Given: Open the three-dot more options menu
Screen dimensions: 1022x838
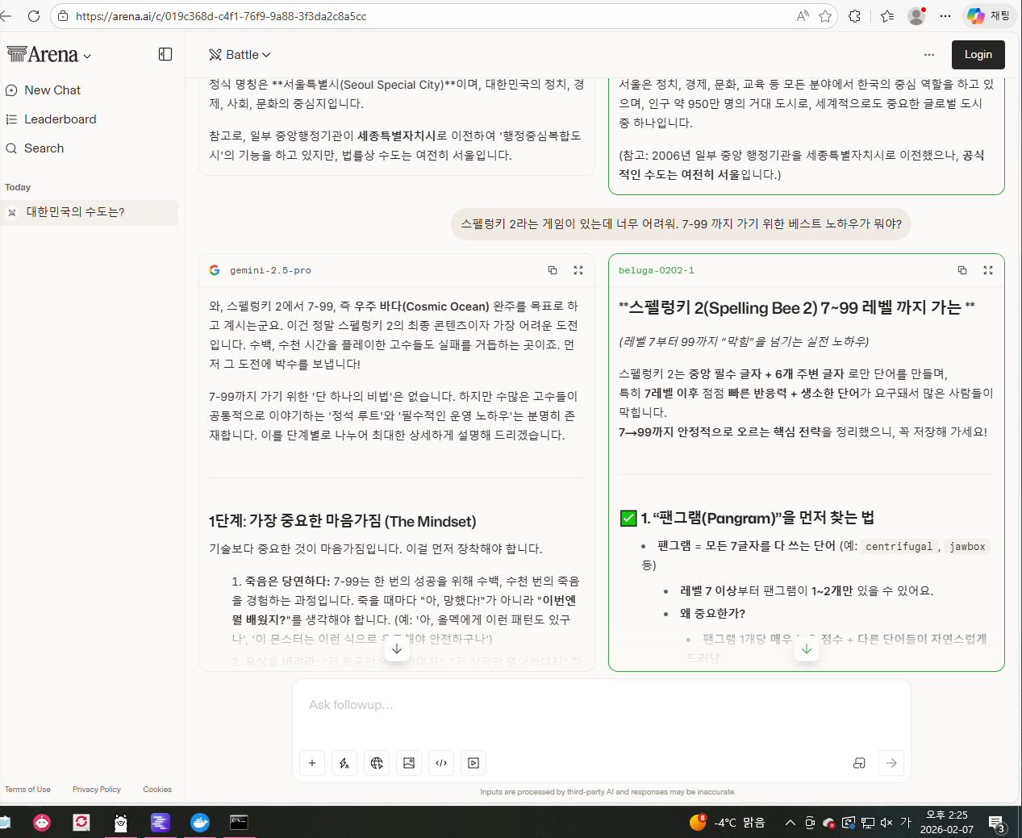Looking at the screenshot, I should (929, 55).
